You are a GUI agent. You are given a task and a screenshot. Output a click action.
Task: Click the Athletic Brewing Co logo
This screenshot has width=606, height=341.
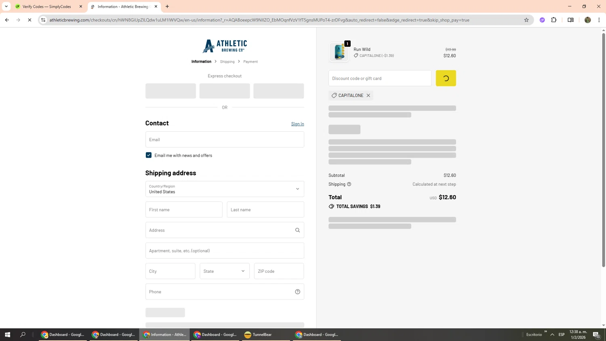225,46
